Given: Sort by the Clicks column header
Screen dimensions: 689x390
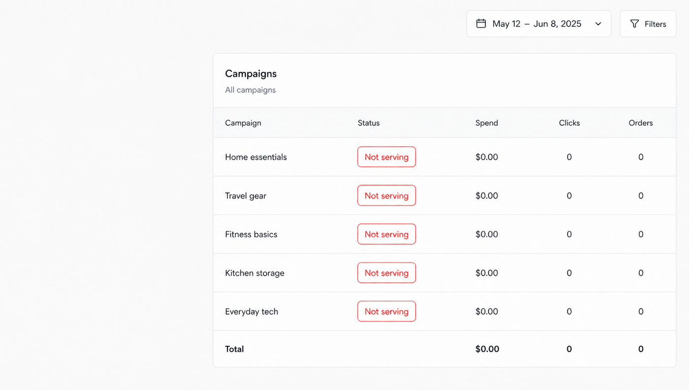Looking at the screenshot, I should 569,123.
